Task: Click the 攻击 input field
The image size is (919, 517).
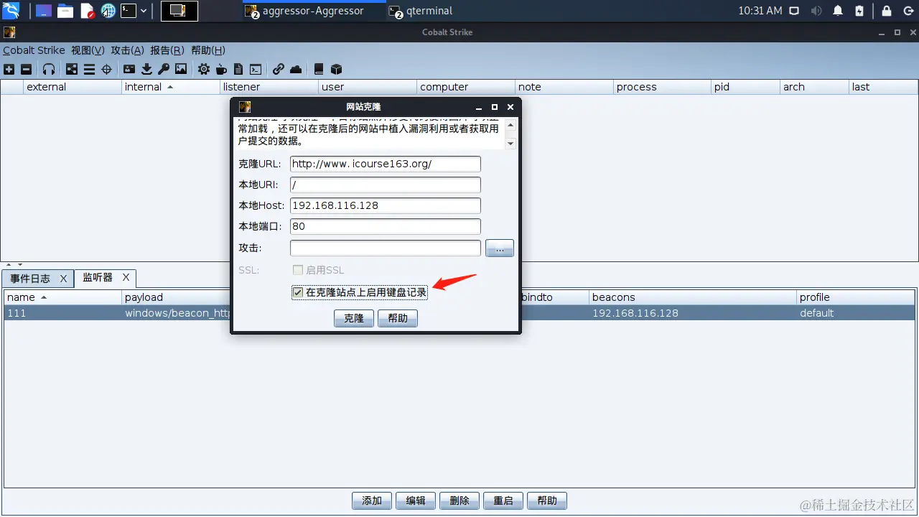Action: pos(386,248)
